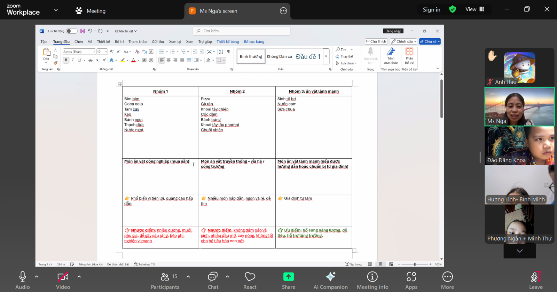Unmute the Audio microphone
The height and width of the screenshot is (292, 557).
(23, 280)
